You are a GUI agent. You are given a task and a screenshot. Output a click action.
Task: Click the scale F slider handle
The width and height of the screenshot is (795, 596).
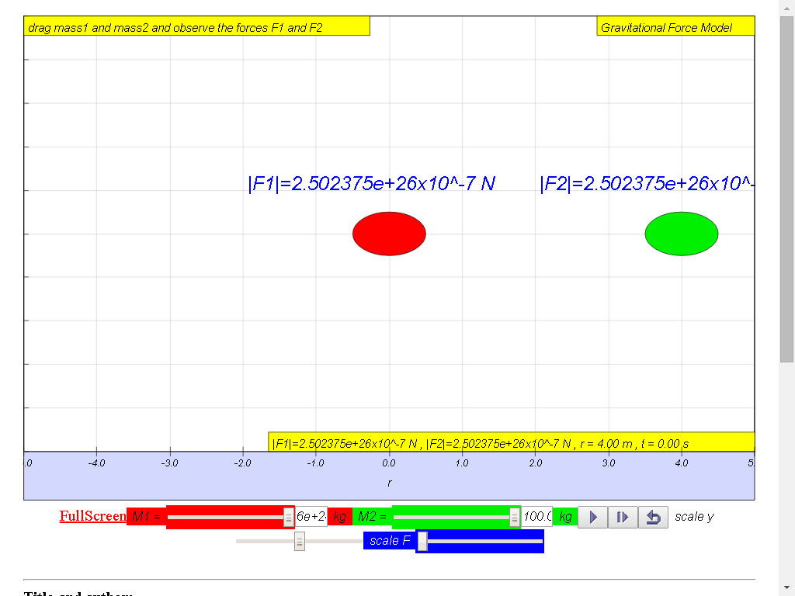pyautogui.click(x=422, y=541)
